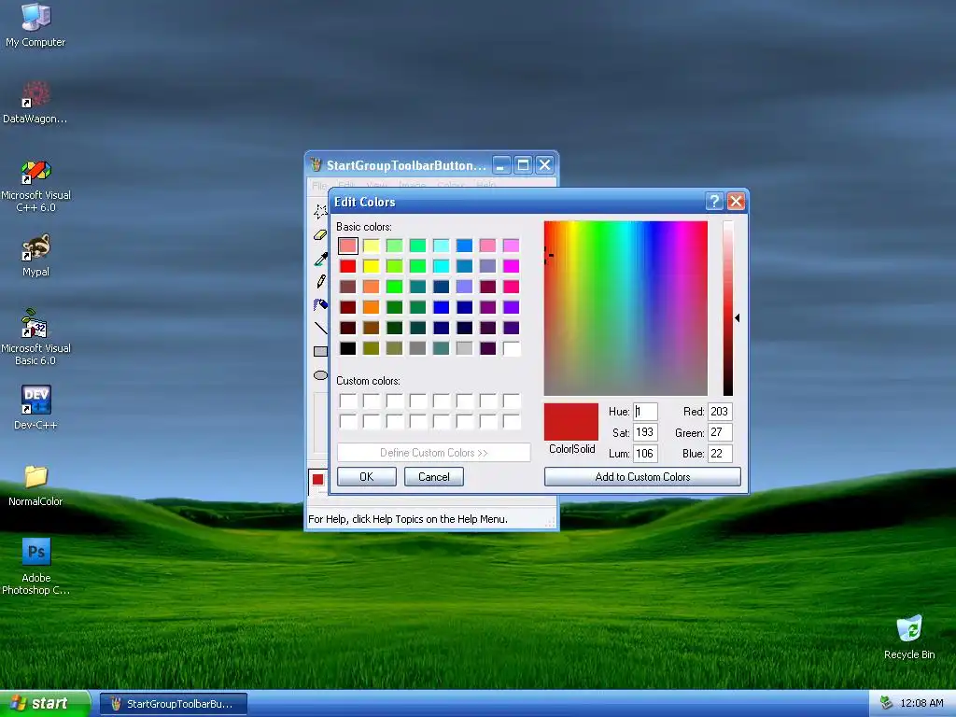This screenshot has width=956, height=717.
Task: Choose the black basic color swatch
Action: [x=347, y=348]
